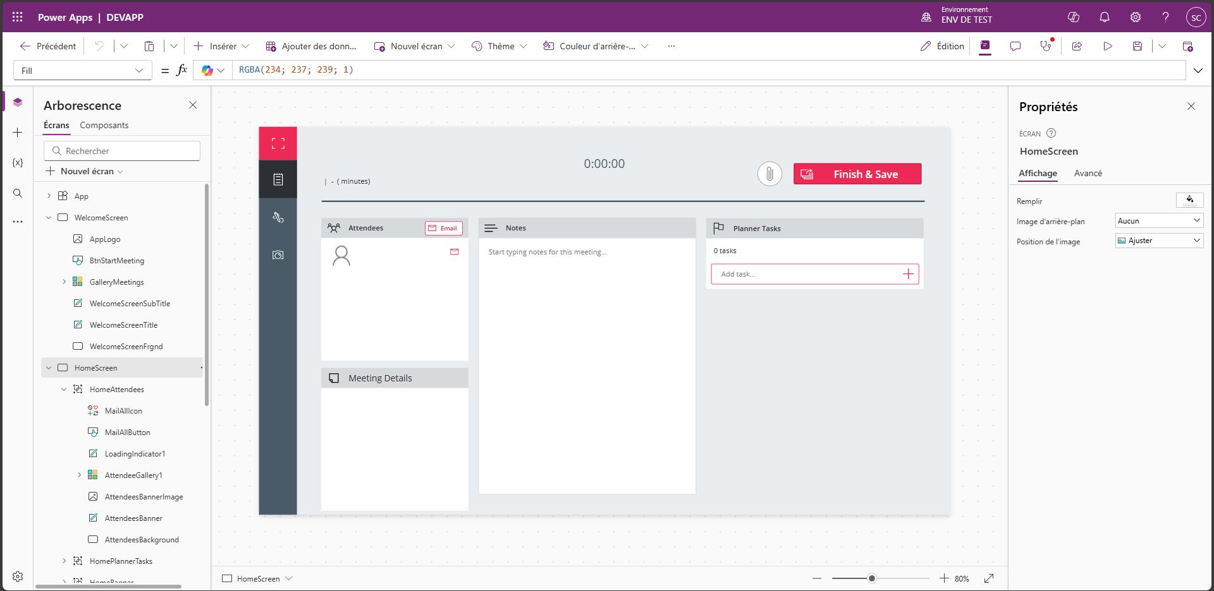This screenshot has height=591, width=1214.
Task: Click the Finish & Save button
Action: [x=857, y=174]
